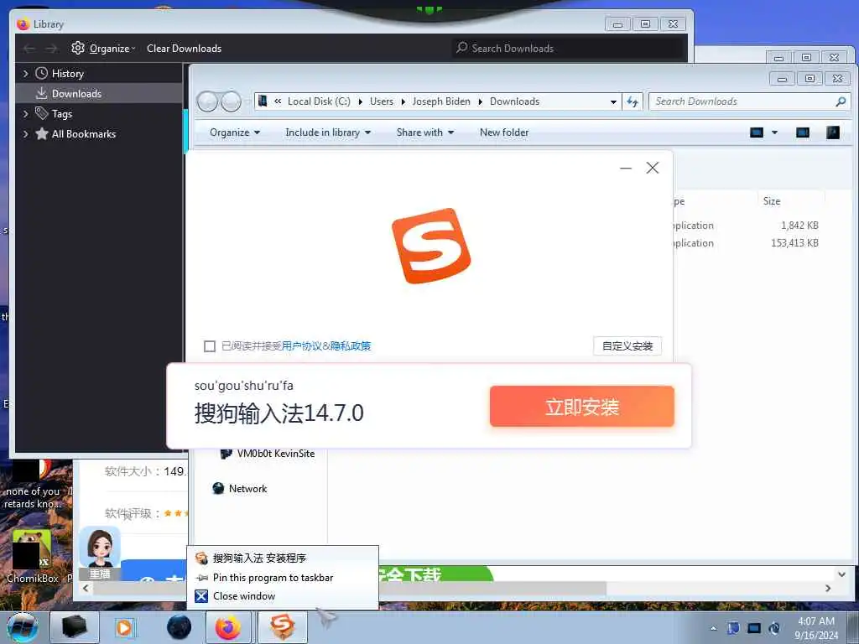Open the Windows Start orb

click(x=23, y=628)
